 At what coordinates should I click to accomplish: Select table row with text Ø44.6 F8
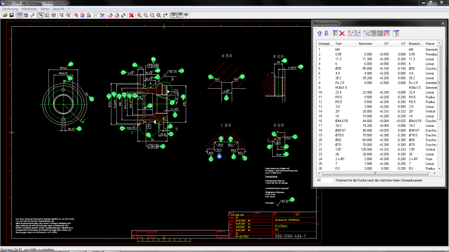pos(377,121)
